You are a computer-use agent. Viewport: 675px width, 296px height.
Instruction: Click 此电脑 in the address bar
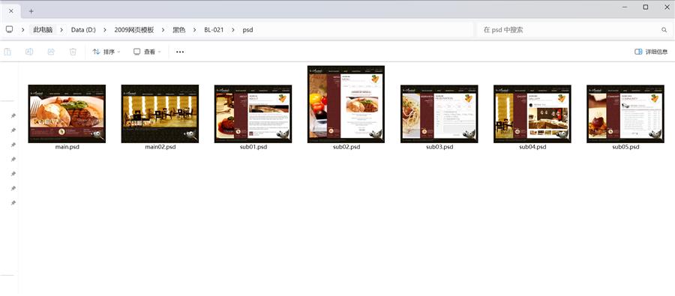43,30
